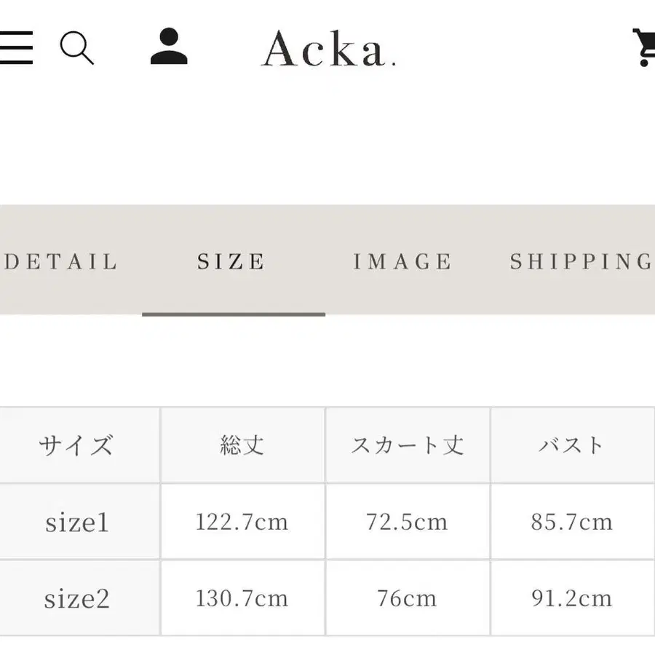Click the バスト column header
The width and height of the screenshot is (655, 655).
573,445
